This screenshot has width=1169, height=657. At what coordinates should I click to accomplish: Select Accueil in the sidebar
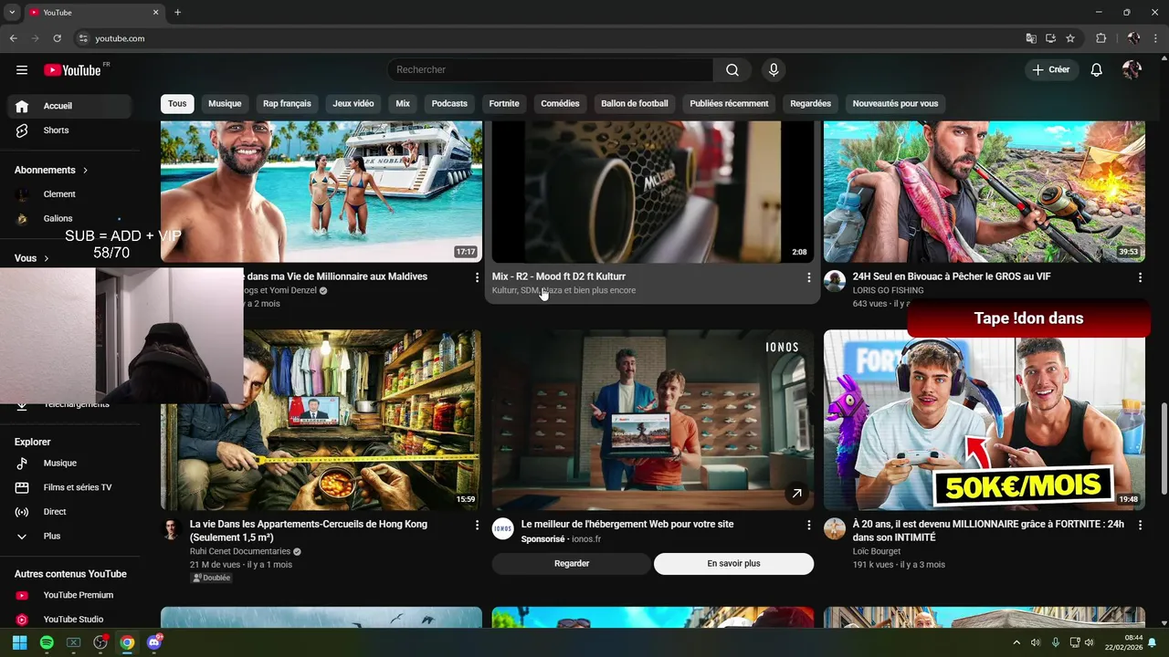coord(69,106)
